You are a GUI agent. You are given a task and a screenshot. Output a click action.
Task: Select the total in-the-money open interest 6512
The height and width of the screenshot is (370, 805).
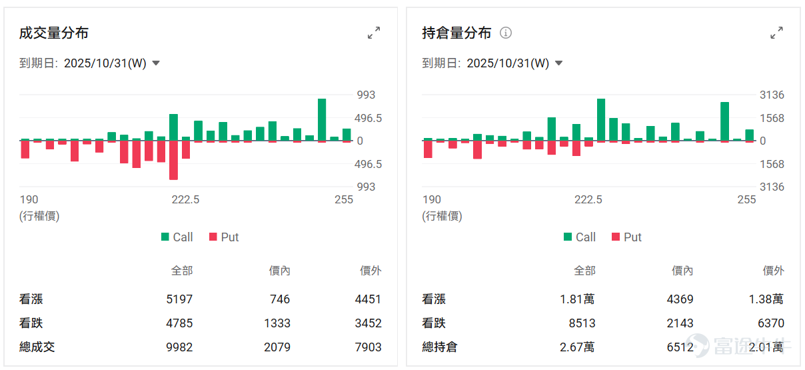(x=680, y=347)
